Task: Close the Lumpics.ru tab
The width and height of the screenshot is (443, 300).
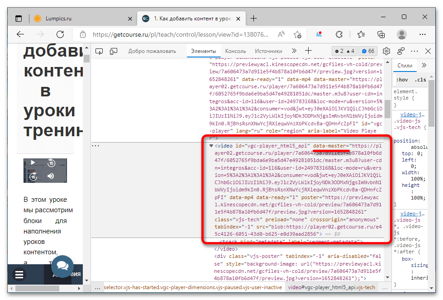Action: [130, 19]
